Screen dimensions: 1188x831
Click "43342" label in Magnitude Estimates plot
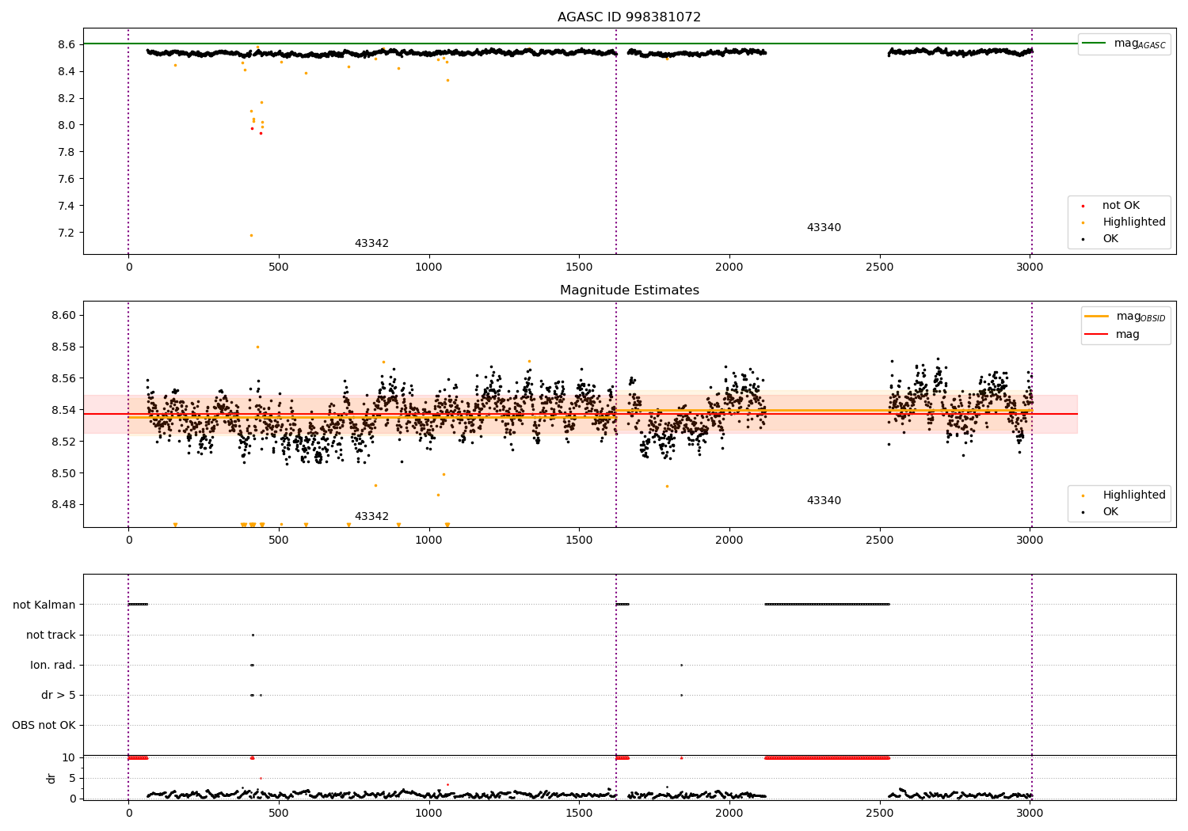(x=371, y=517)
